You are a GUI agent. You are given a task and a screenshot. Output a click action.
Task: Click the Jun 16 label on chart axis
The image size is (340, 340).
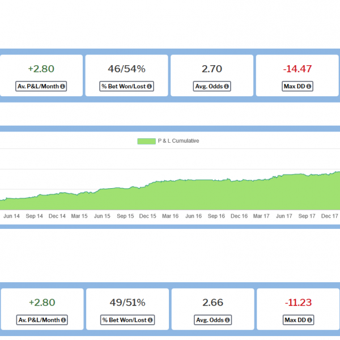pos(193,216)
